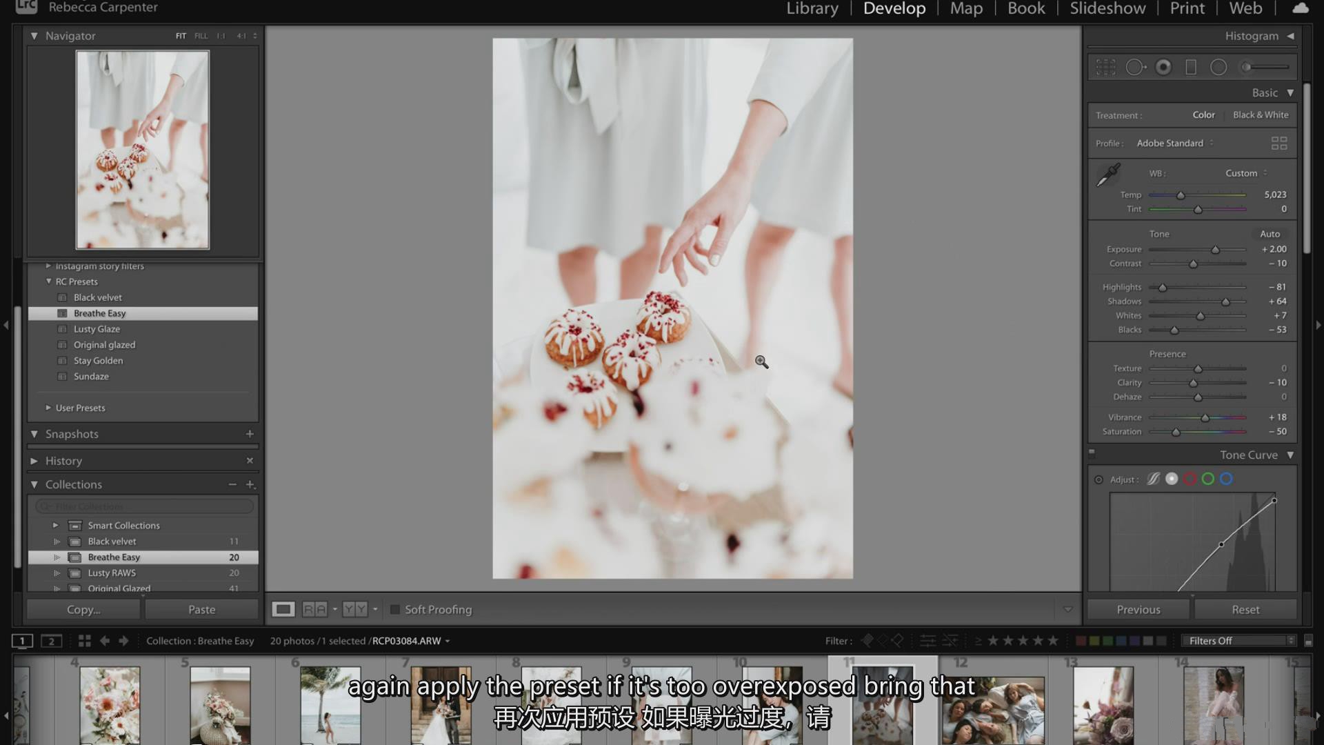Click the Copy... settings button
This screenshot has width=1324, height=745.
click(83, 609)
